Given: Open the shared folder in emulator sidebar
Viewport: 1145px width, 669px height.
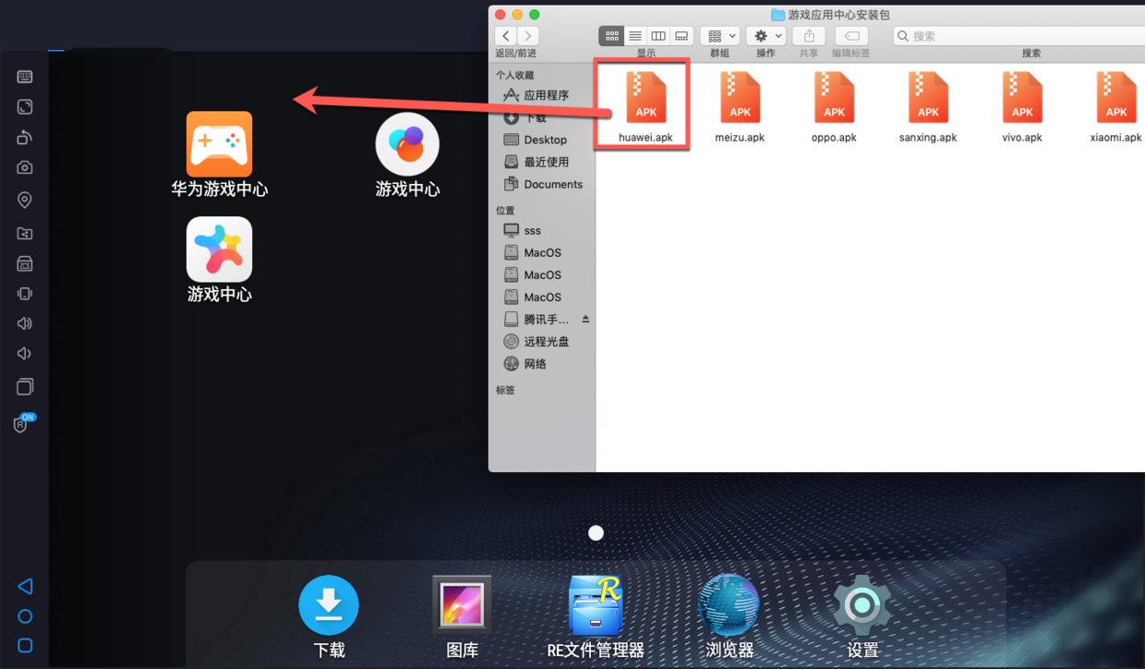Looking at the screenshot, I should click(25, 234).
